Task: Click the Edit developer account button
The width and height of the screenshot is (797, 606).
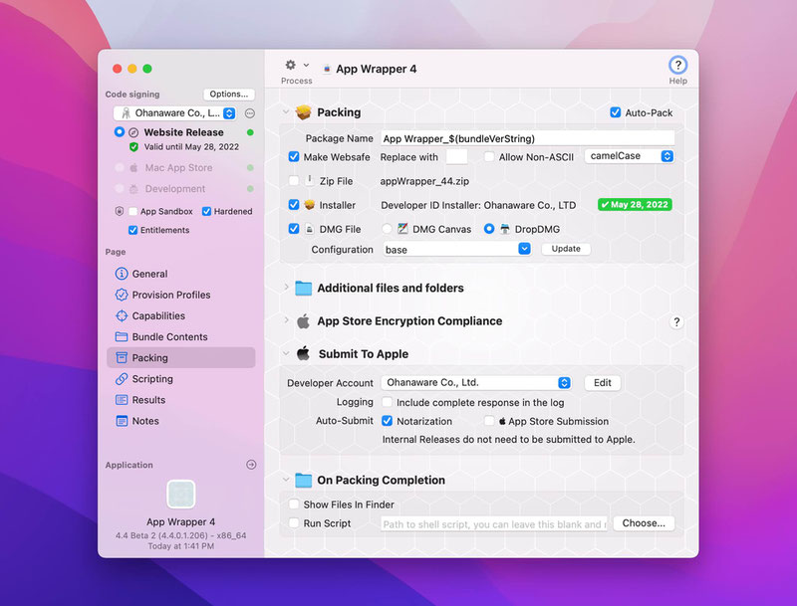Action: pos(603,383)
